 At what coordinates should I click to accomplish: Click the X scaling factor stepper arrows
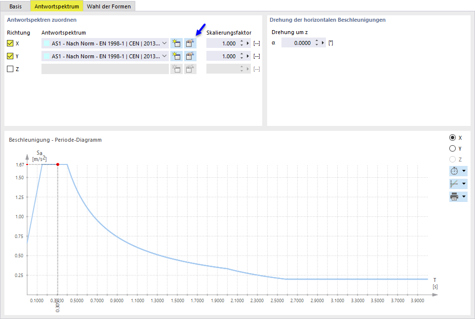click(242, 43)
